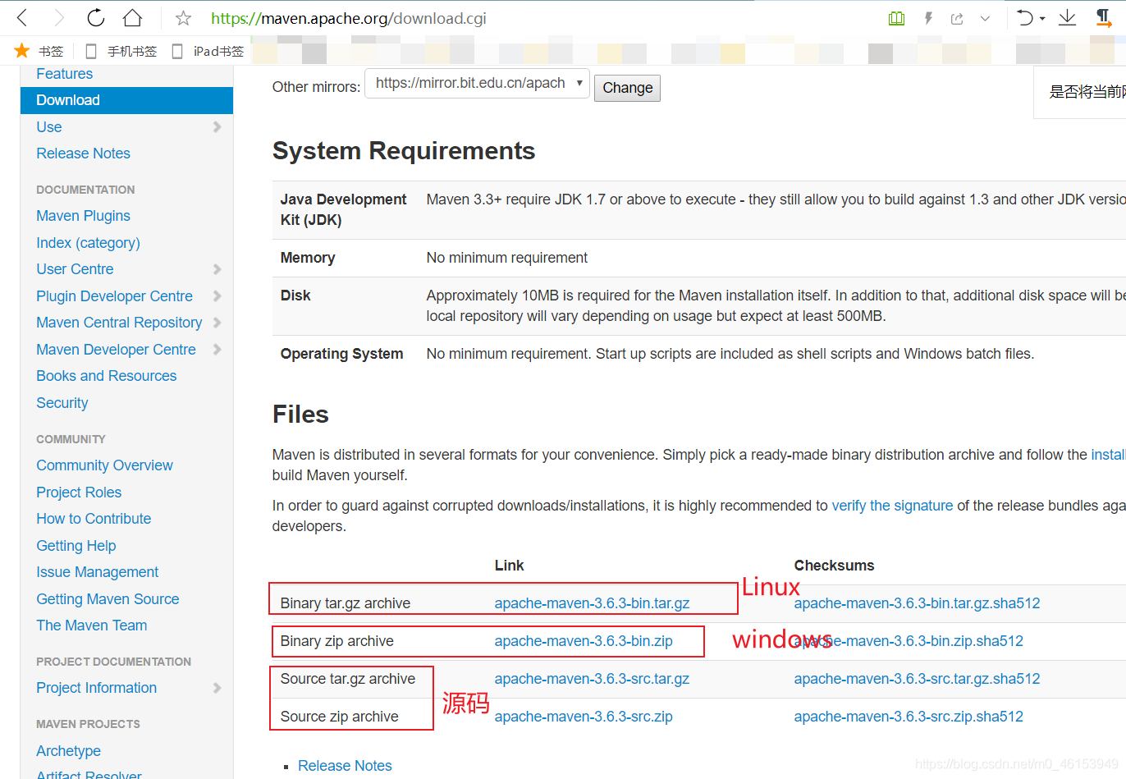
Task: Open Release Notes in sidebar
Action: [83, 154]
